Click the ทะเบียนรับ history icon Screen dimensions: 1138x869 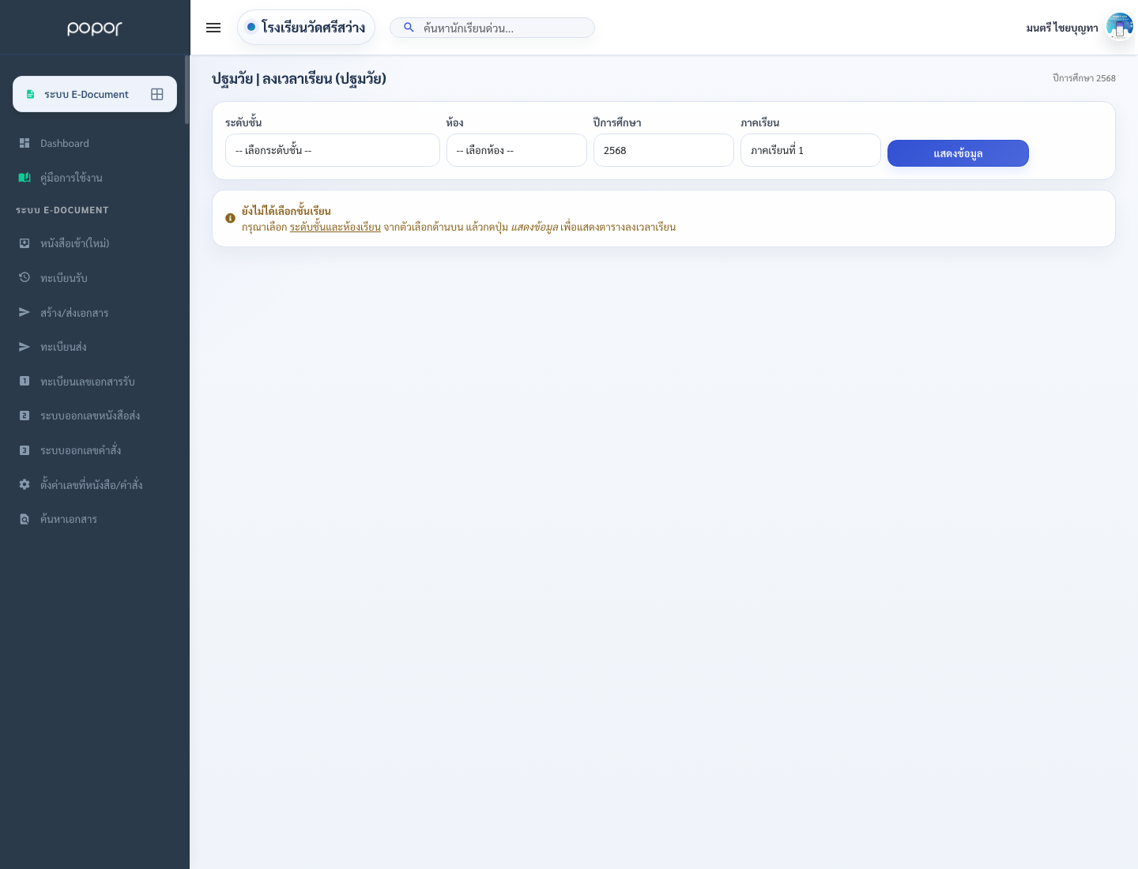point(24,278)
